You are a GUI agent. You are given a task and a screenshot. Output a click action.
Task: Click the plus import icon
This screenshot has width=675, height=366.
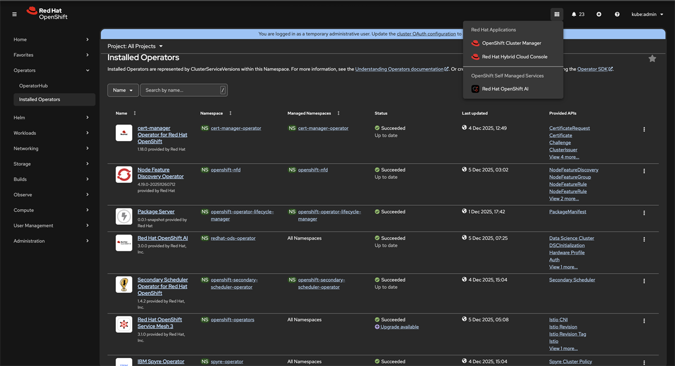click(598, 14)
